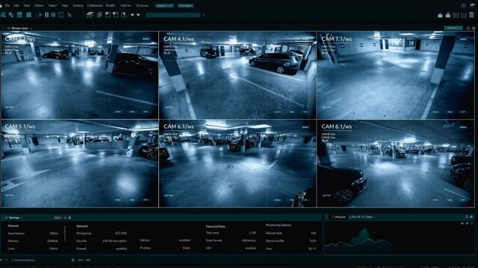Click first teal toolbar button after Structure
478x268 pixels.
tap(164, 5)
